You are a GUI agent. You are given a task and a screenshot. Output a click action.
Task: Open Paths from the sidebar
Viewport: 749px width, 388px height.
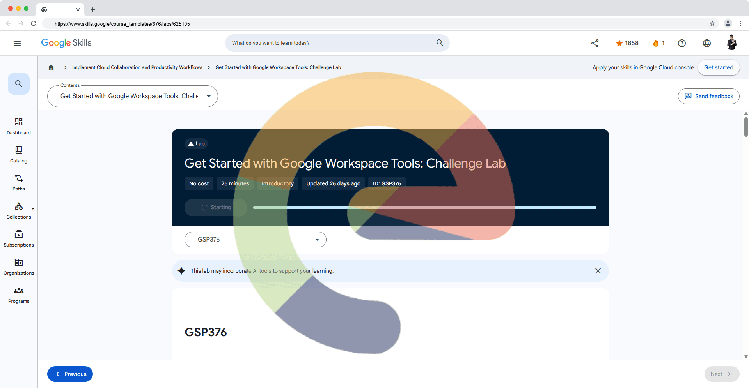[x=19, y=183]
